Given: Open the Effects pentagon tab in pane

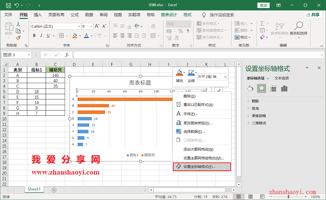Looking at the screenshot, I should [x=262, y=88].
